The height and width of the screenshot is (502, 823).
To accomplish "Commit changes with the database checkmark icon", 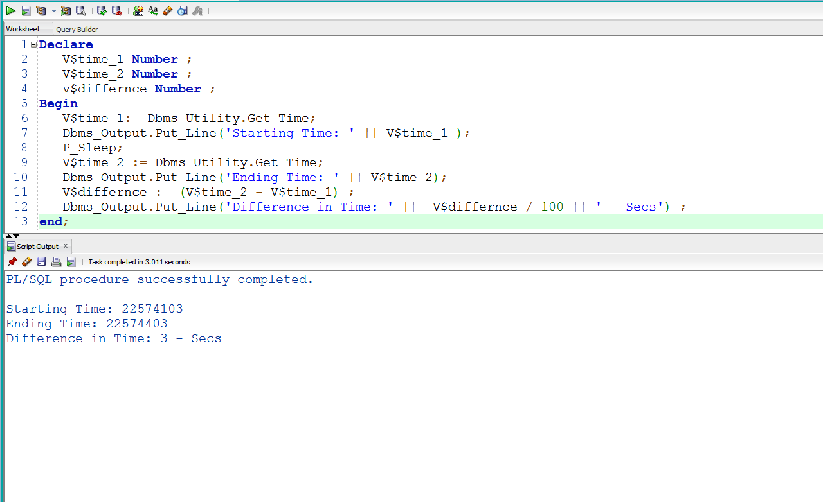I will [102, 11].
